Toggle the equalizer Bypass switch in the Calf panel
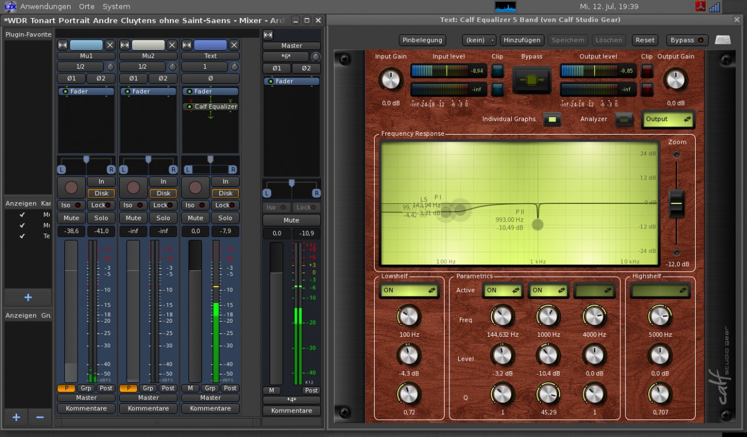The height and width of the screenshot is (437, 747). (x=532, y=79)
